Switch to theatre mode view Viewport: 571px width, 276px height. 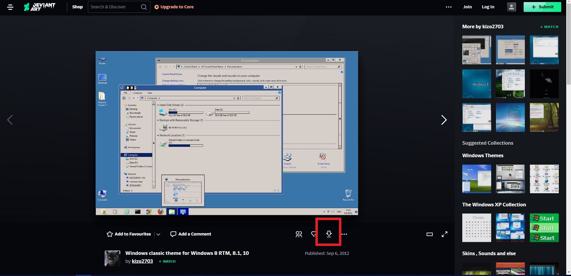point(430,234)
